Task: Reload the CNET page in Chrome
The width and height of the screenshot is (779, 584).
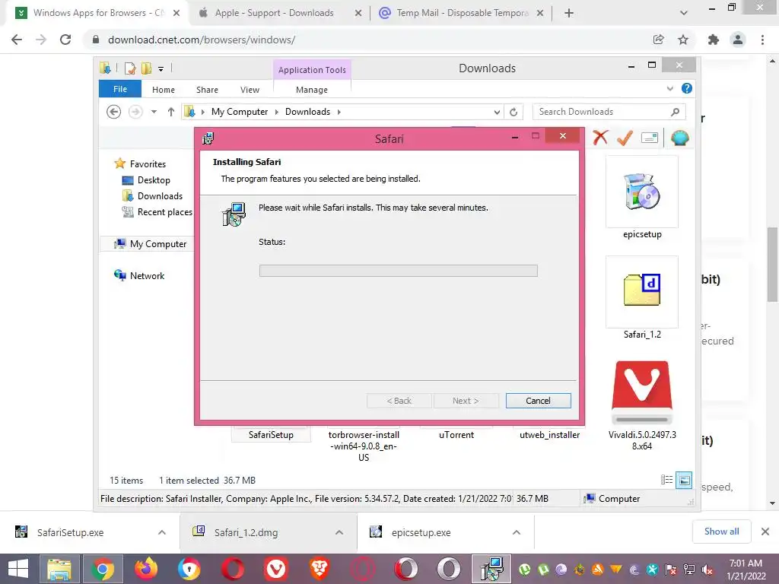Action: [65, 40]
